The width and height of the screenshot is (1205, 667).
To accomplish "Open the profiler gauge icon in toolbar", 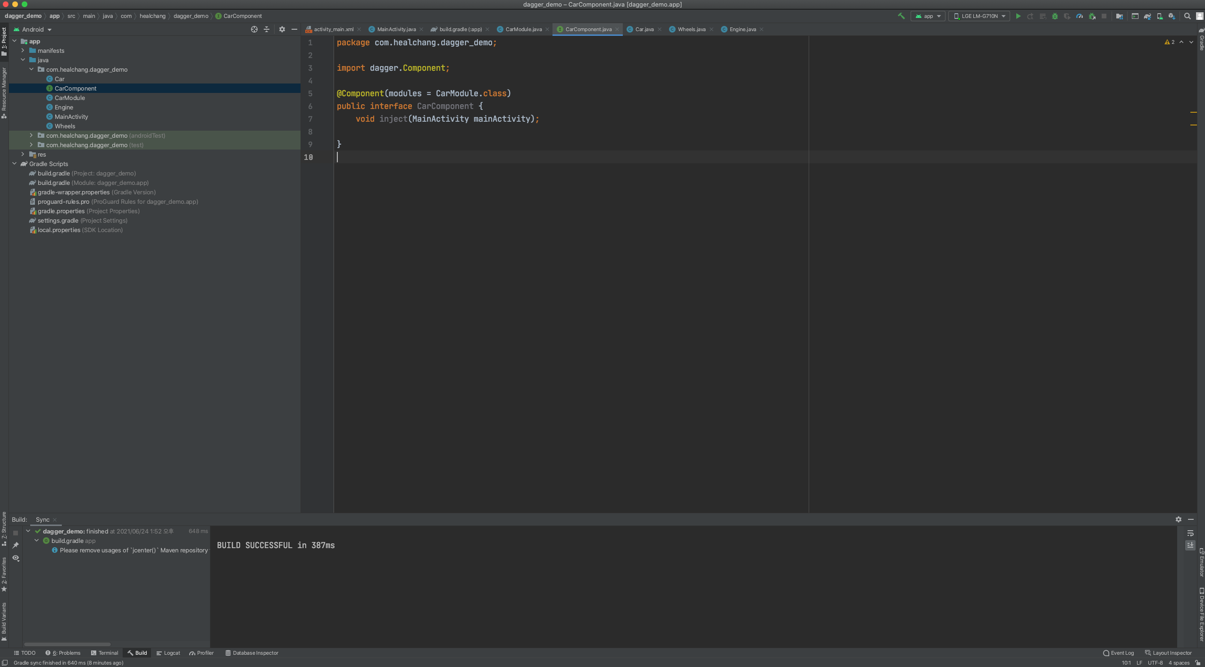I will pos(1079,16).
